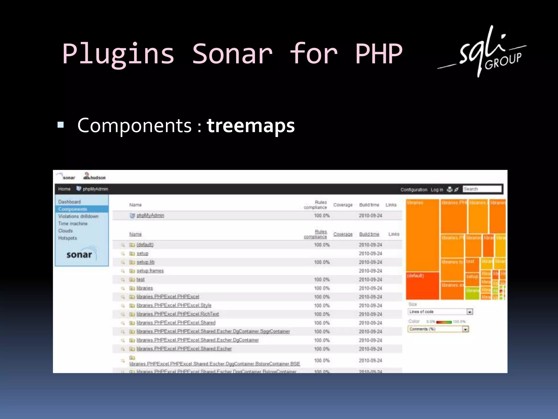Screen dimensions: 558x419
Task: Click the magnifier icon on the libraries row
Action: point(123,288)
